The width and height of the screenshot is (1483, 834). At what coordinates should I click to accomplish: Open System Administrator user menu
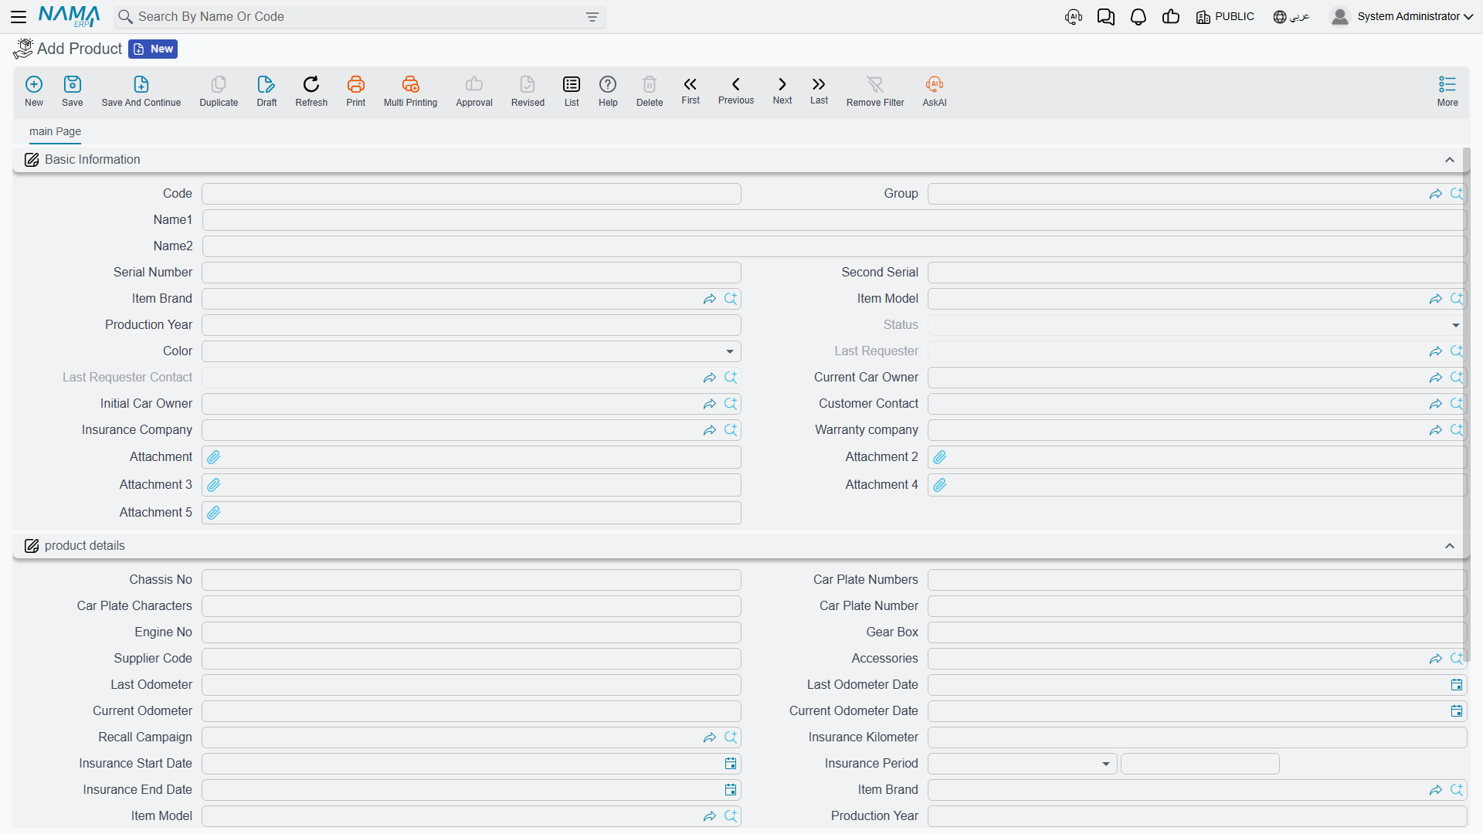pyautogui.click(x=1402, y=17)
